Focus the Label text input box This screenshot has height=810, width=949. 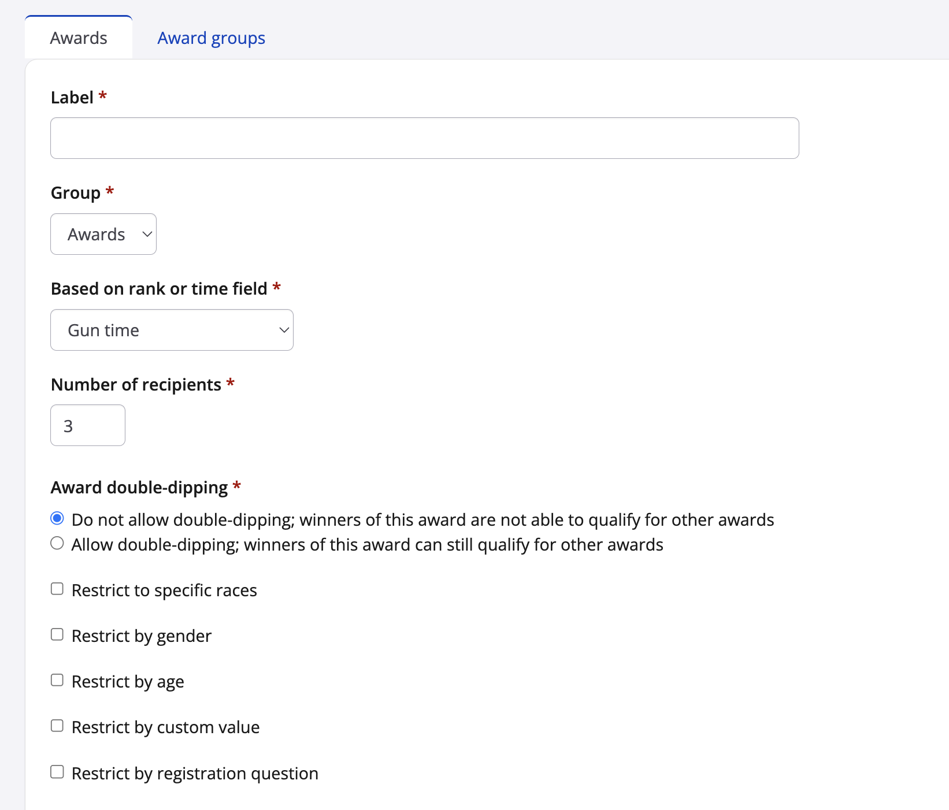coord(424,138)
